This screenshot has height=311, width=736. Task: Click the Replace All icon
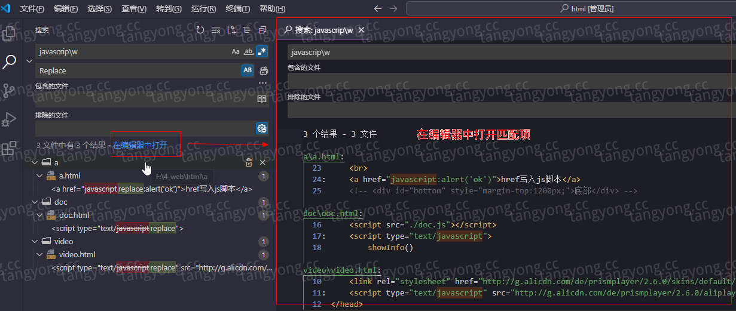pos(264,70)
